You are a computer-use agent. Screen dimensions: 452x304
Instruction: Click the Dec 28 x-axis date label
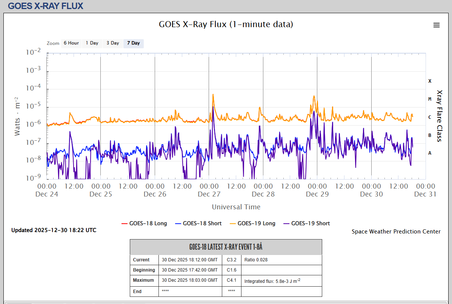coord(263,194)
